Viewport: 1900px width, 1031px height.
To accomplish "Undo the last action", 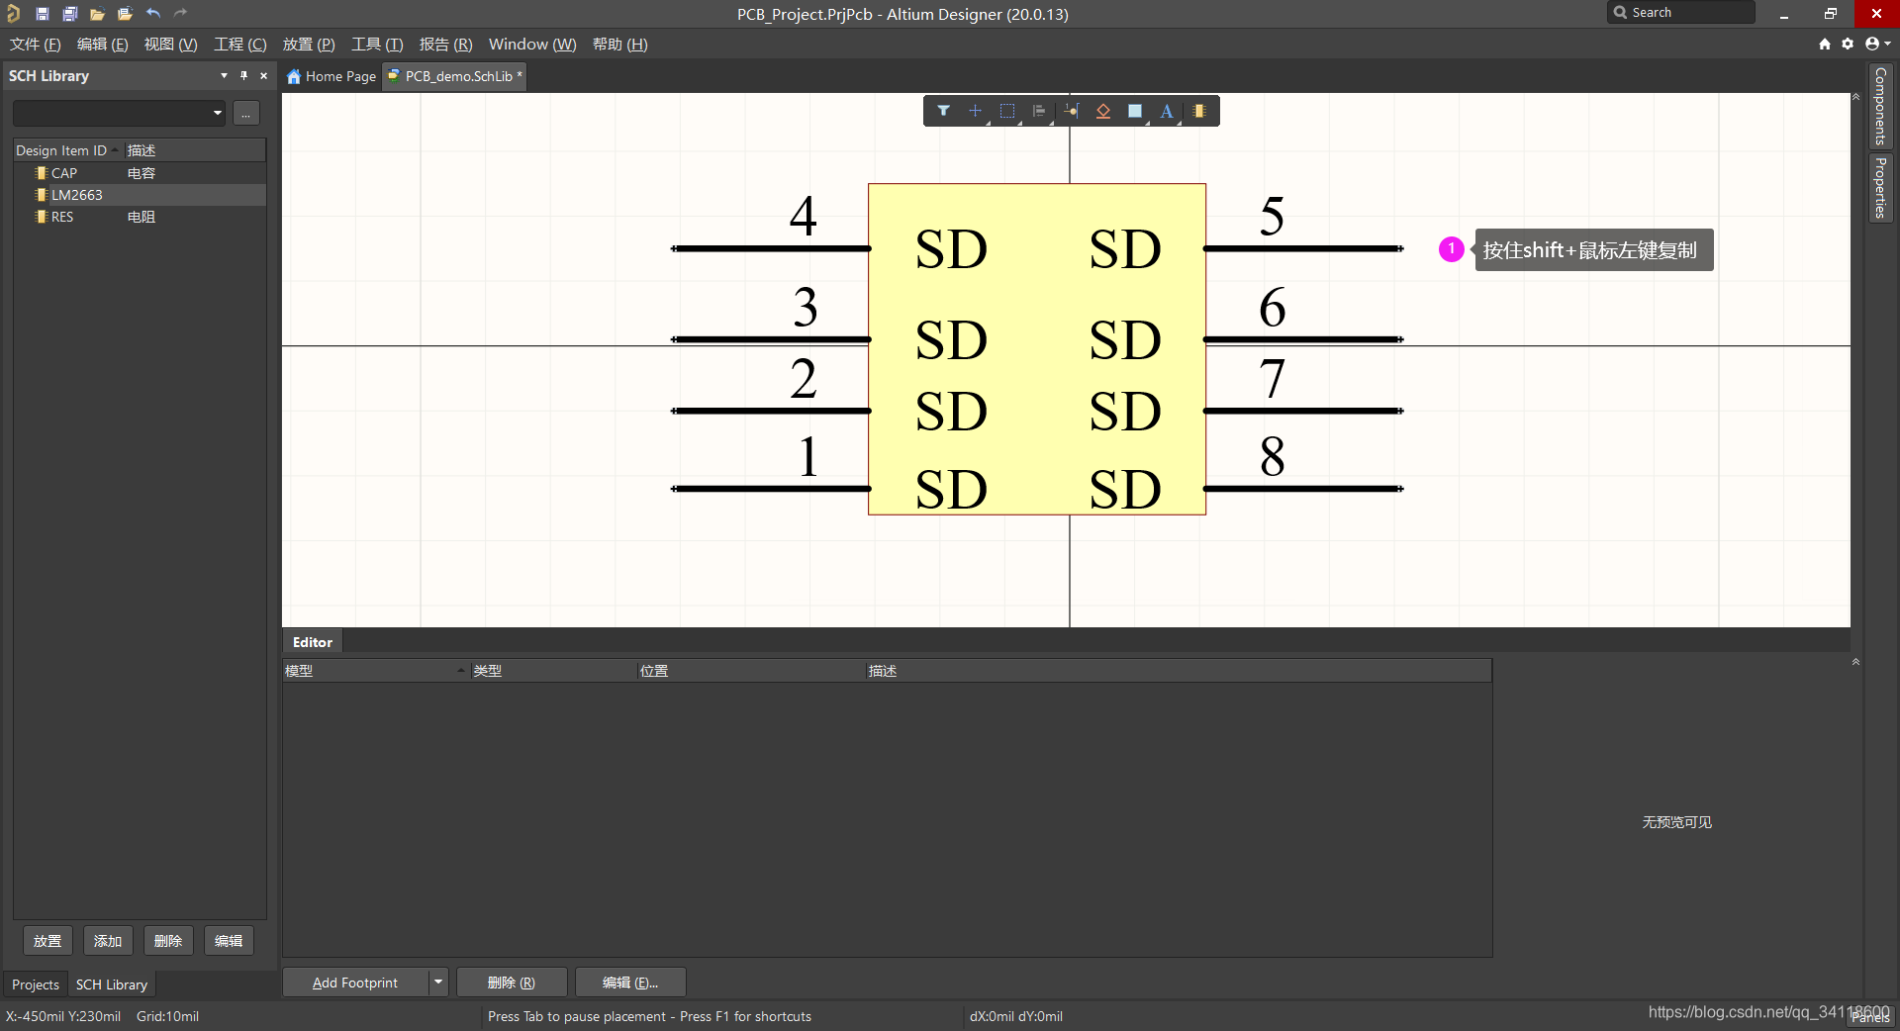I will [x=152, y=13].
